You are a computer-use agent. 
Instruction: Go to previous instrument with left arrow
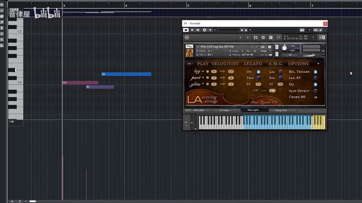(x=240, y=37)
